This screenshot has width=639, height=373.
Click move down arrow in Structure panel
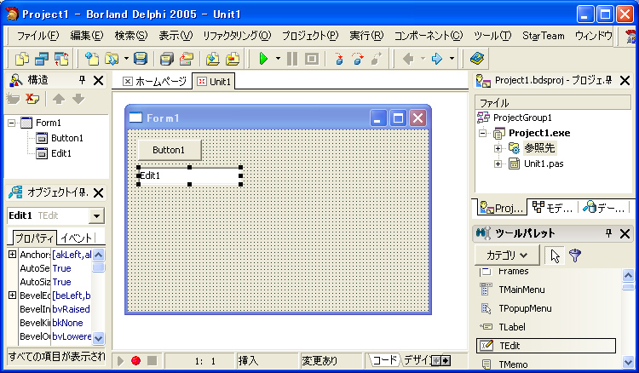tap(78, 99)
